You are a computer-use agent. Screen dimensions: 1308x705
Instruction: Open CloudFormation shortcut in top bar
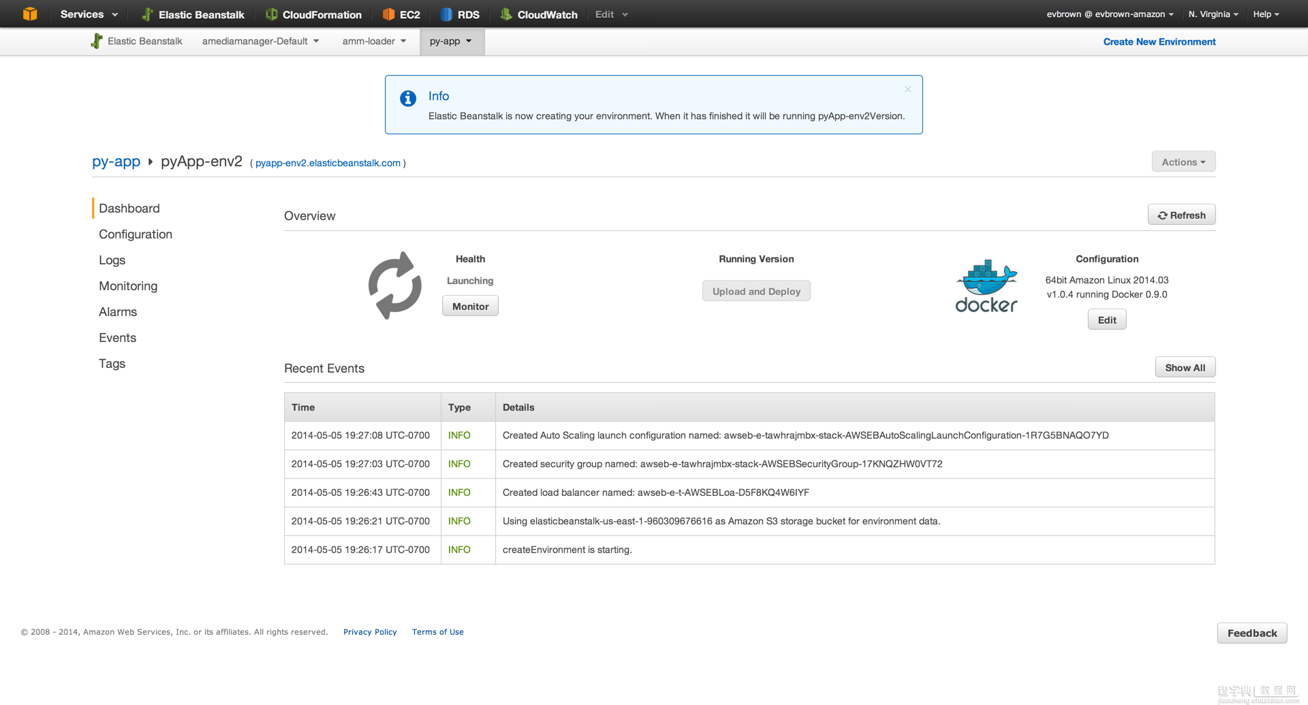point(313,14)
